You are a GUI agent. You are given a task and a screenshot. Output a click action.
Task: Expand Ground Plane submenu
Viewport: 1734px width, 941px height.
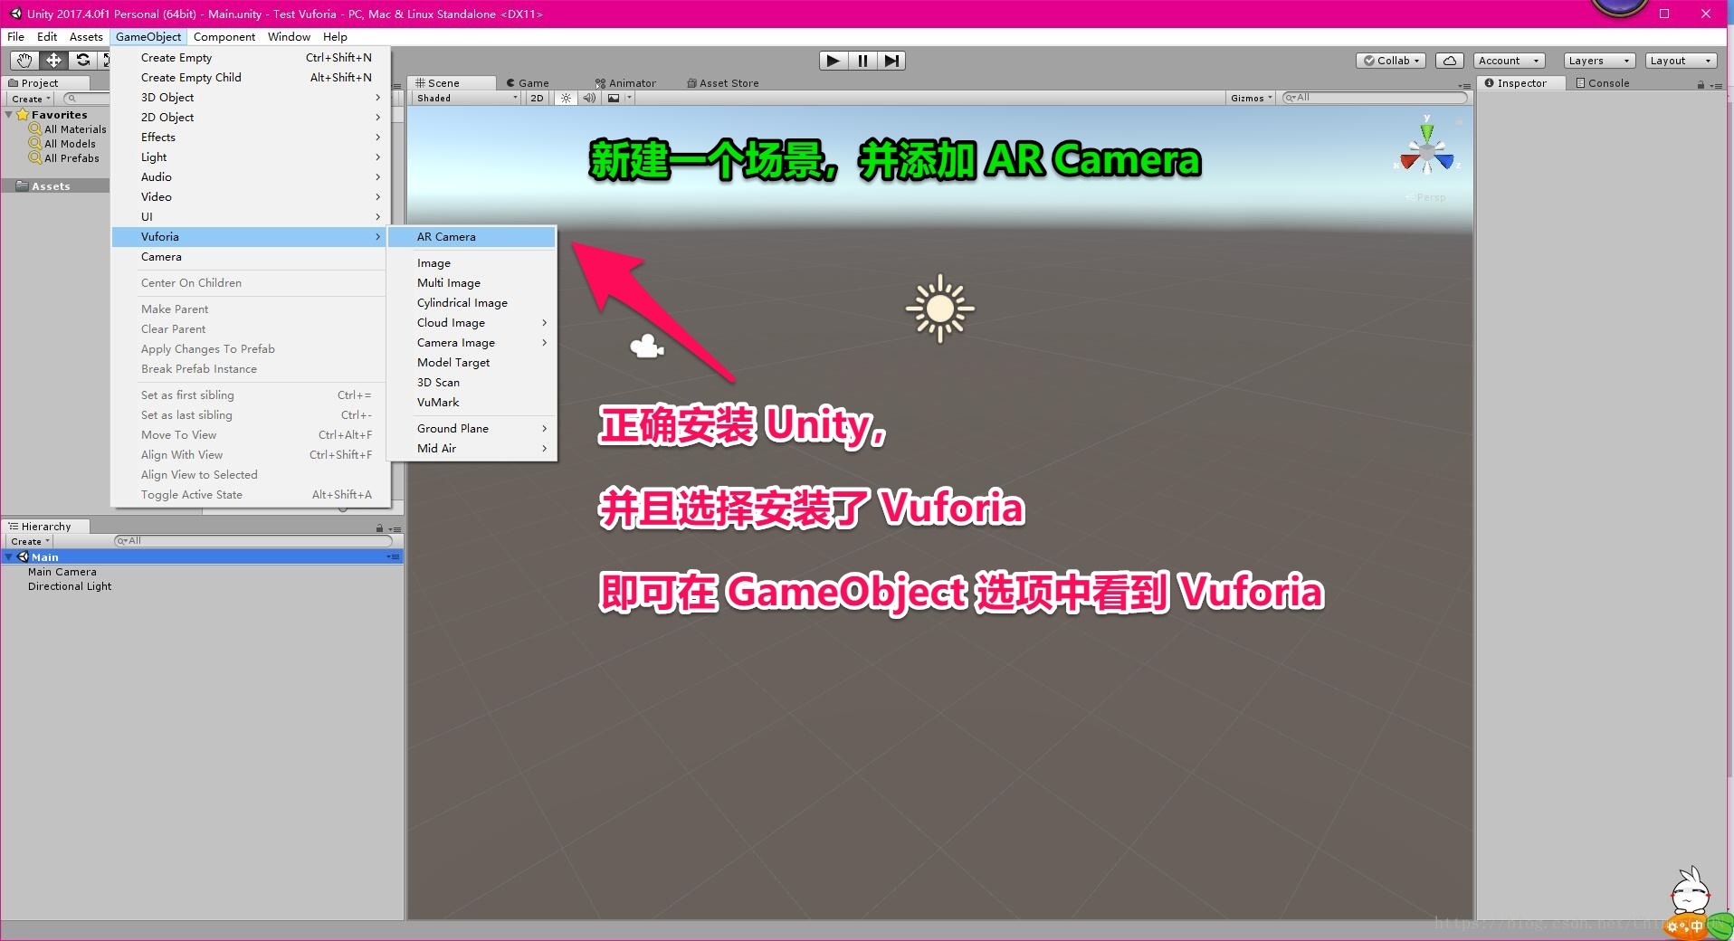click(x=472, y=429)
